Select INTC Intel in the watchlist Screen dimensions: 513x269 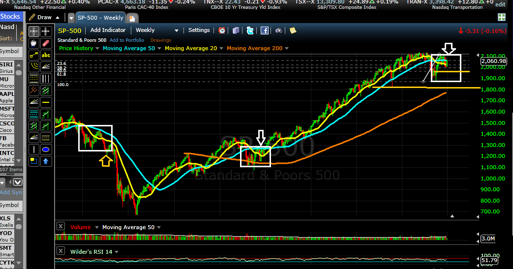[x=7, y=156]
